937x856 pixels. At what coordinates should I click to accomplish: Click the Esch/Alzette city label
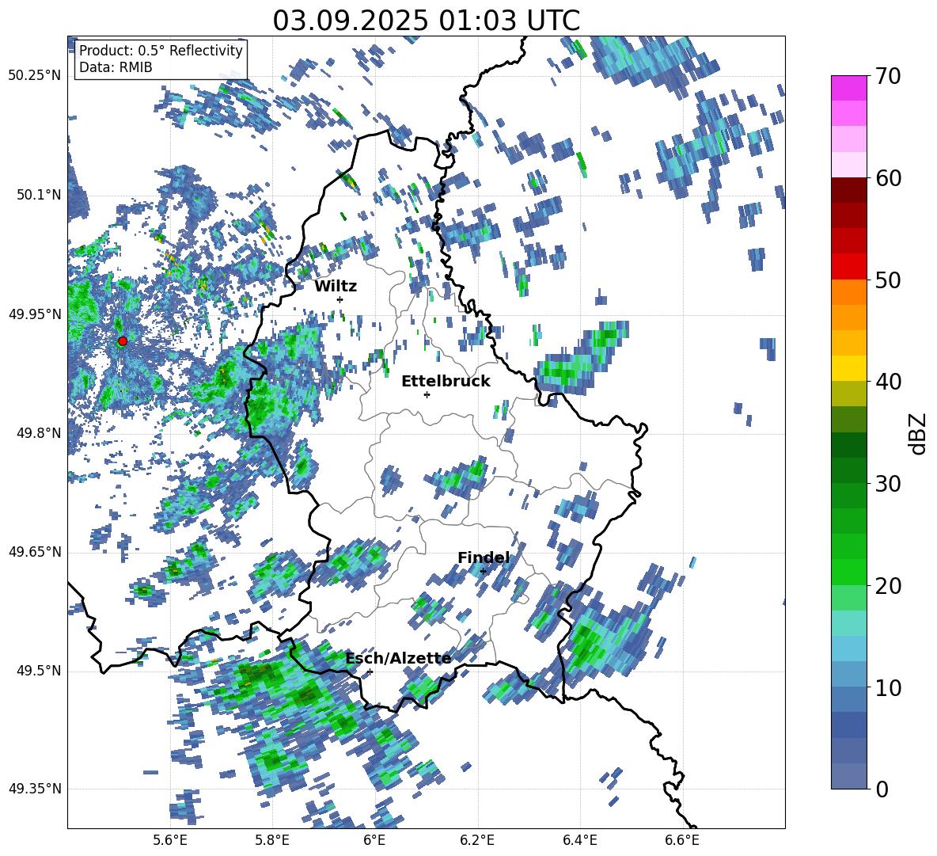coord(398,659)
